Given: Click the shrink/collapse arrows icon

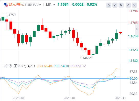Looking at the screenshot, I should (128, 5).
